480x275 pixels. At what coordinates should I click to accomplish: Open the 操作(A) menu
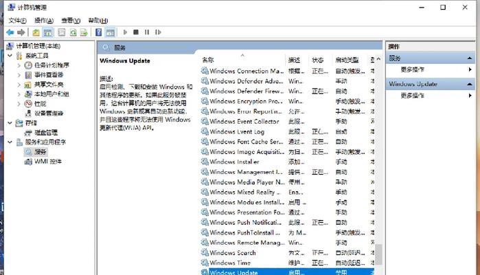44,21
